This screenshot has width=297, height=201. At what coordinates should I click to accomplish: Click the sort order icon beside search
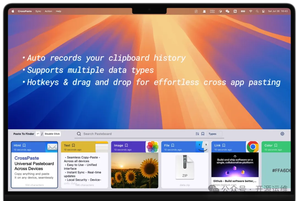(x=197, y=134)
